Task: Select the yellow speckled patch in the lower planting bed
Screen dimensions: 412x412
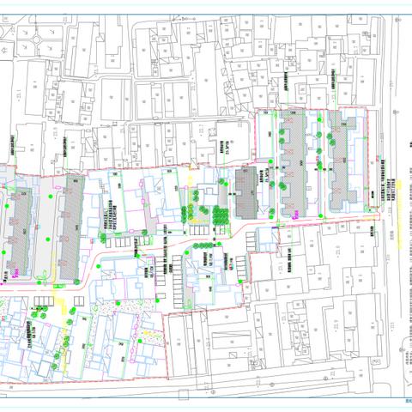Action: tap(149, 334)
